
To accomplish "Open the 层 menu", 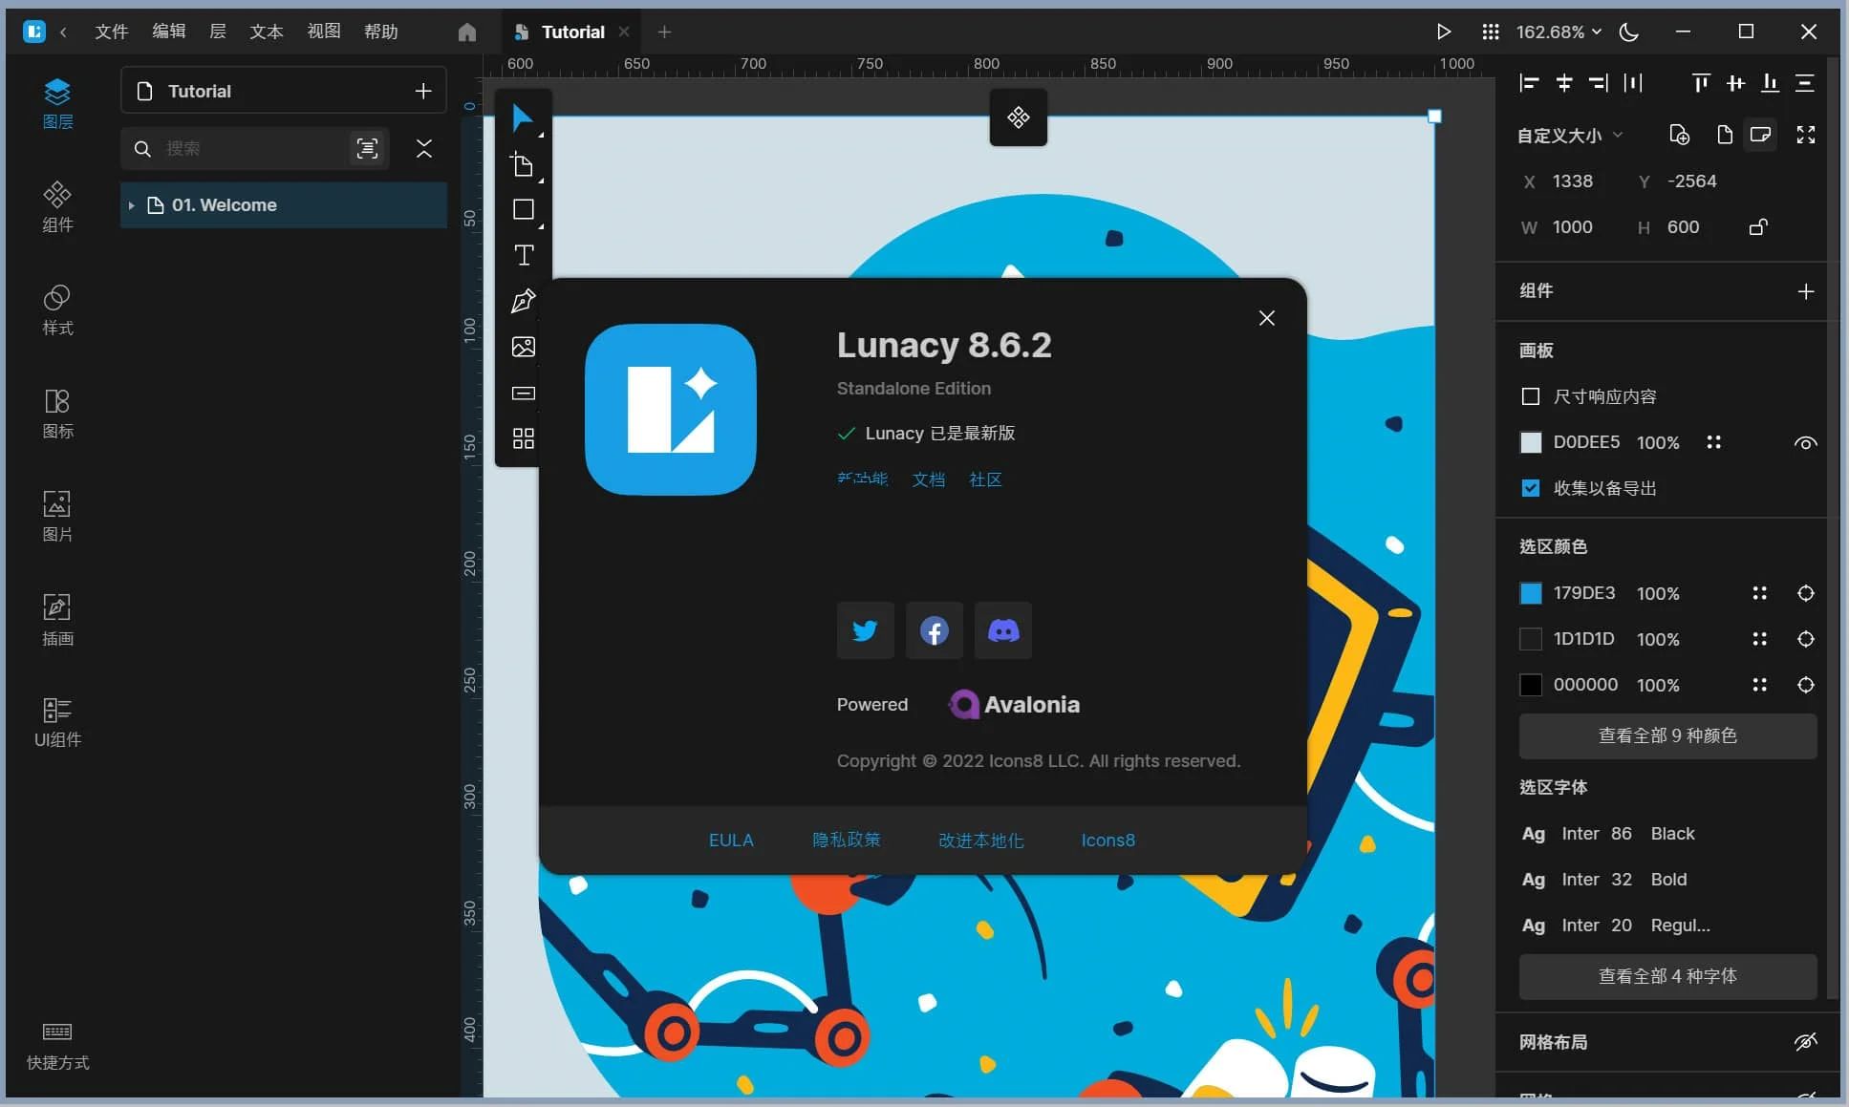I will pos(218,32).
